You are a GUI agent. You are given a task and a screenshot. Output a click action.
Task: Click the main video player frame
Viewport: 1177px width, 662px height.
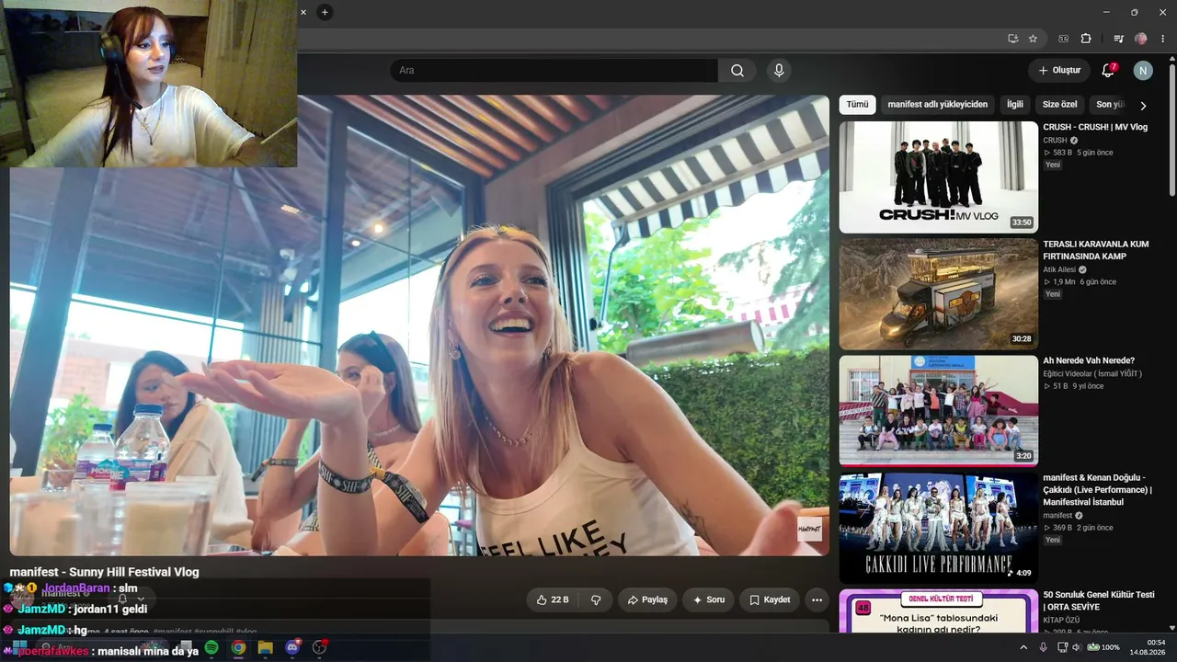419,325
